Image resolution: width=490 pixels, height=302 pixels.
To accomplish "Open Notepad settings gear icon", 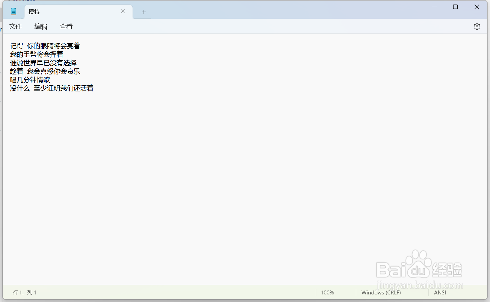I will coord(477,26).
